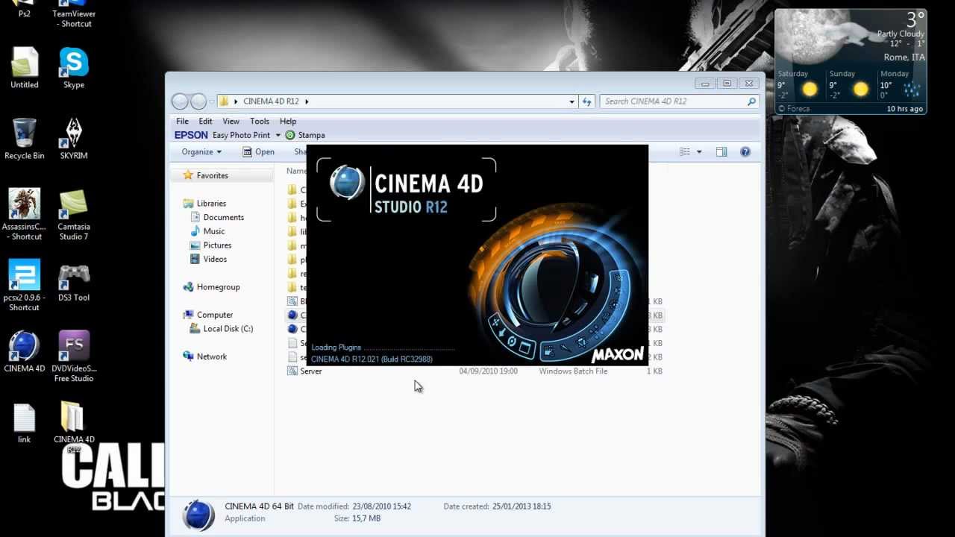This screenshot has width=955, height=537.
Task: Open Music library in sidebar
Action: [x=213, y=231]
